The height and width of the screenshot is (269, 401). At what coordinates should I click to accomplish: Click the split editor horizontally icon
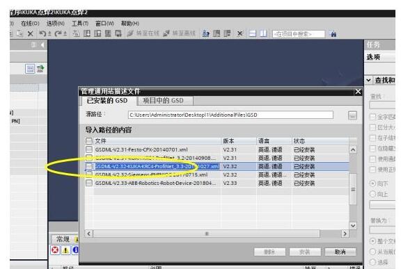253,33
